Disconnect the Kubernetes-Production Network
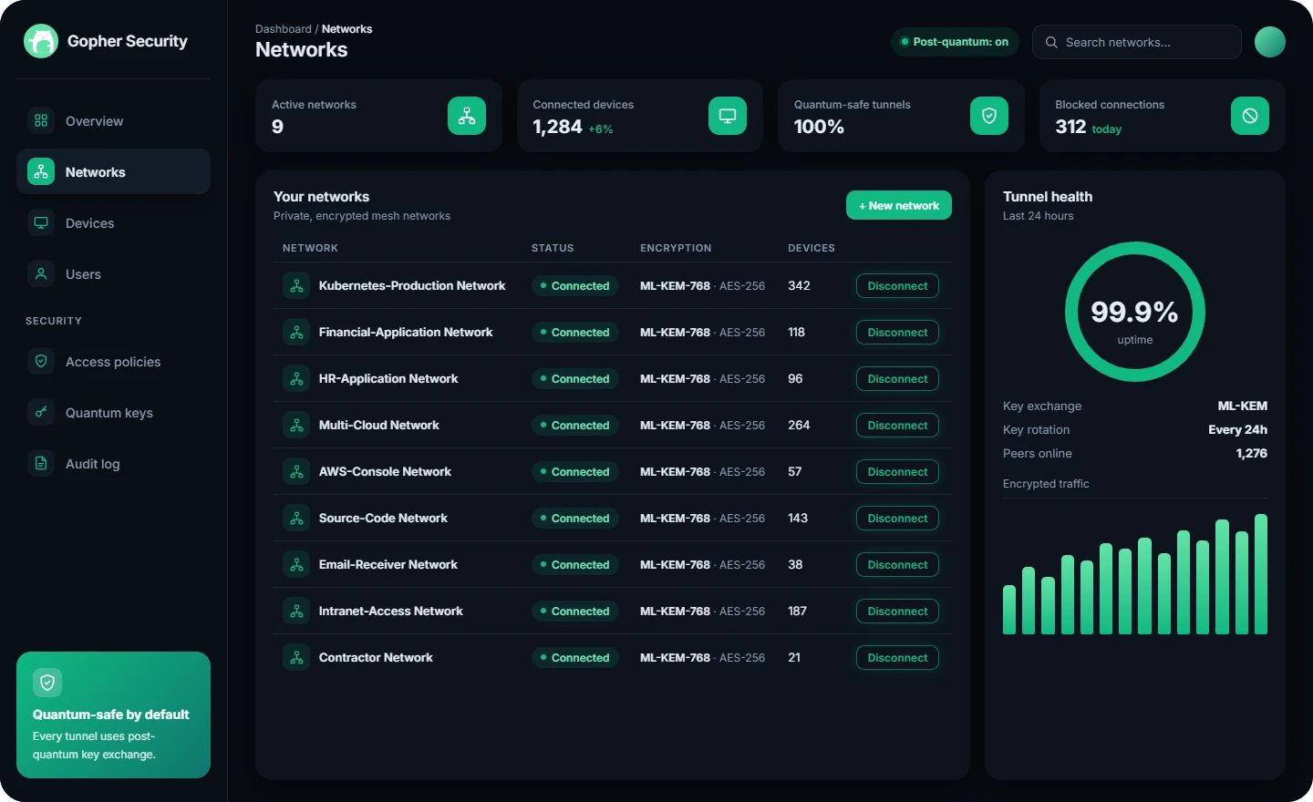 pos(897,286)
